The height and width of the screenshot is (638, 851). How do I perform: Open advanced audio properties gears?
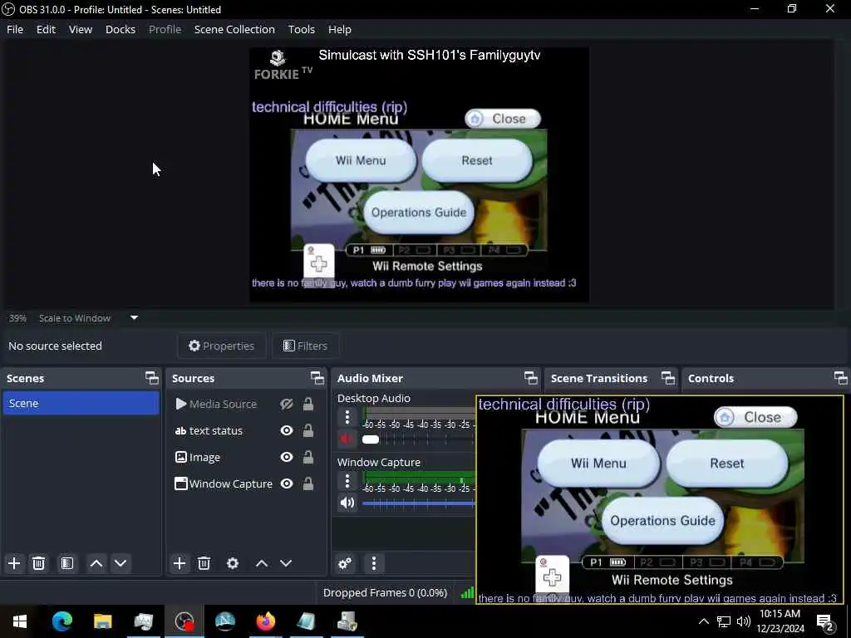click(345, 563)
